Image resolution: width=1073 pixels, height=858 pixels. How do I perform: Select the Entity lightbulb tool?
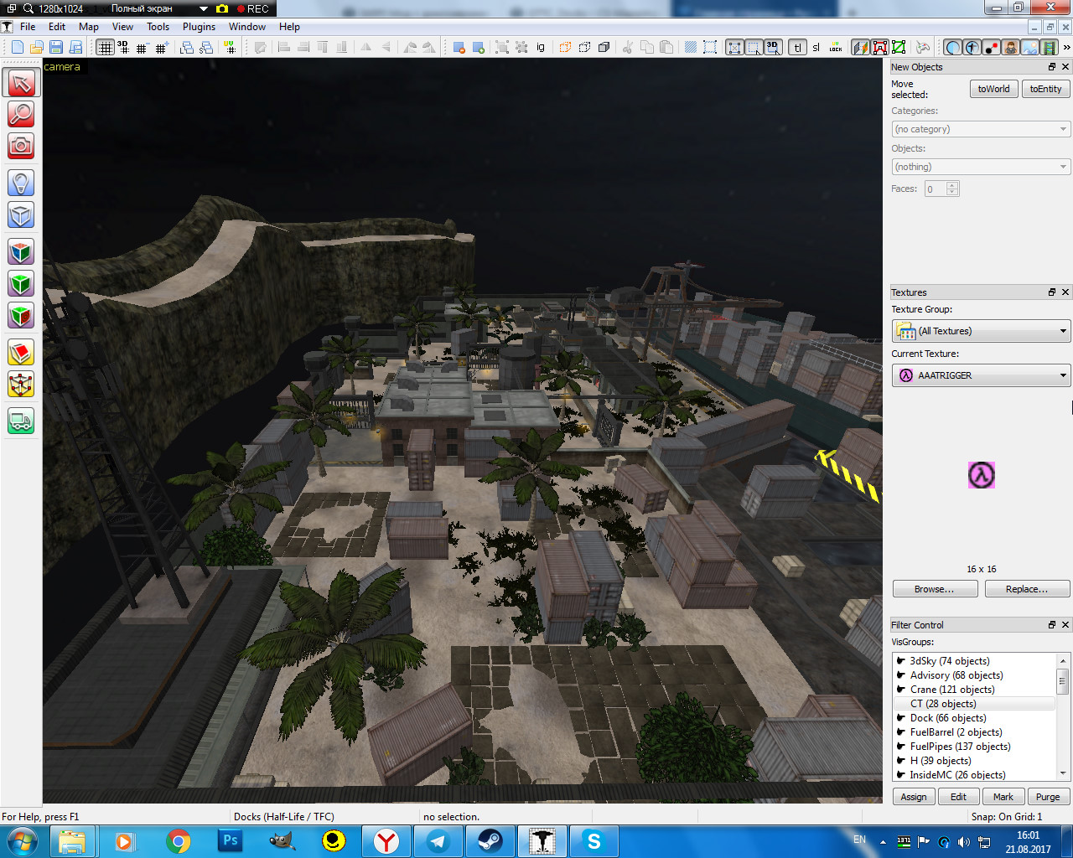21,183
